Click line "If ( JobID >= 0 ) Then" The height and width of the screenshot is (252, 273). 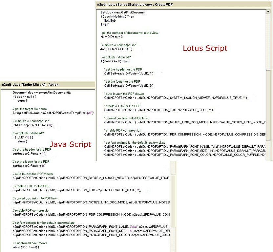coord(115,61)
